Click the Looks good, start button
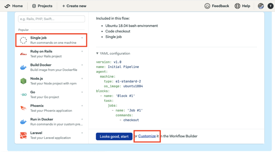 click(x=114, y=136)
